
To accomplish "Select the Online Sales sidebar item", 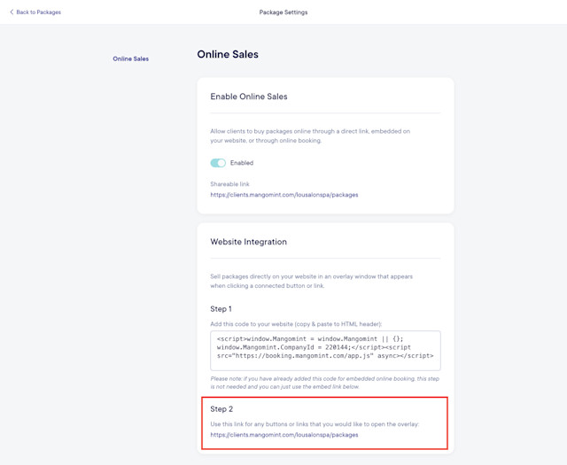I will 130,58.
